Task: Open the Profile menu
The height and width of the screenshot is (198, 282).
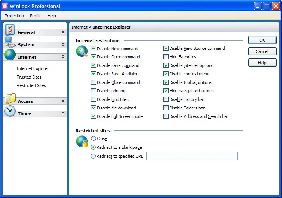Action: tap(36, 16)
